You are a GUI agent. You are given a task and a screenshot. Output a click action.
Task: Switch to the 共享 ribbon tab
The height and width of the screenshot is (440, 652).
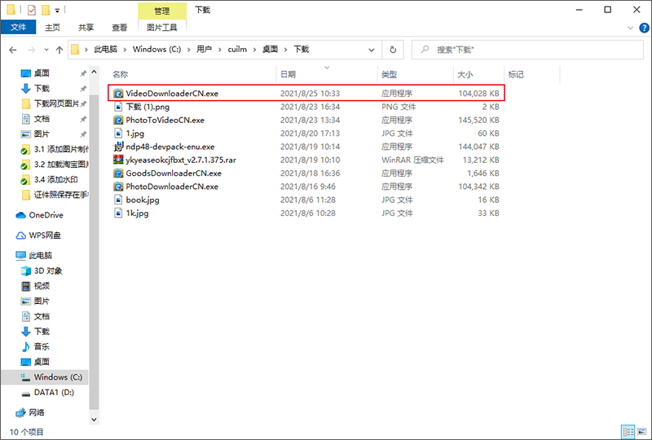click(86, 28)
